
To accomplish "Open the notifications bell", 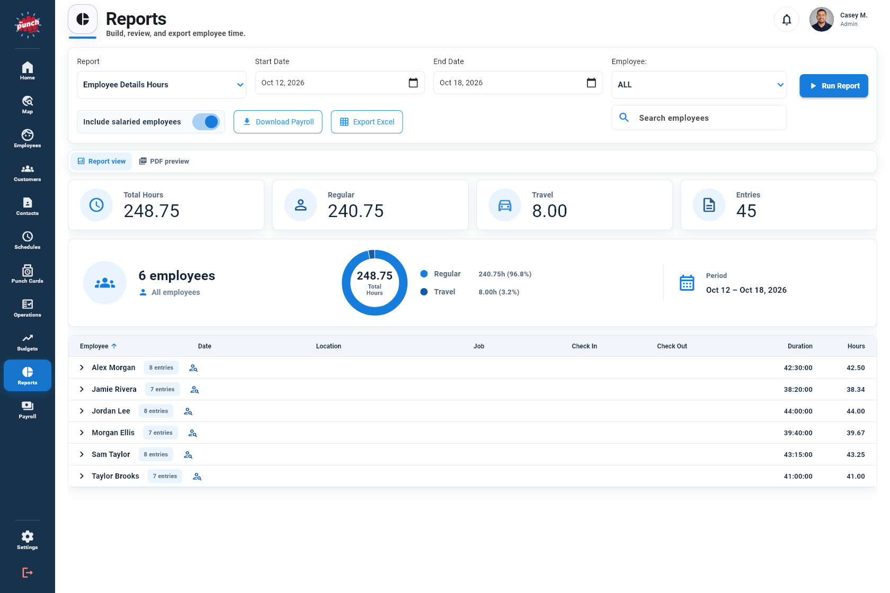I will coord(787,20).
